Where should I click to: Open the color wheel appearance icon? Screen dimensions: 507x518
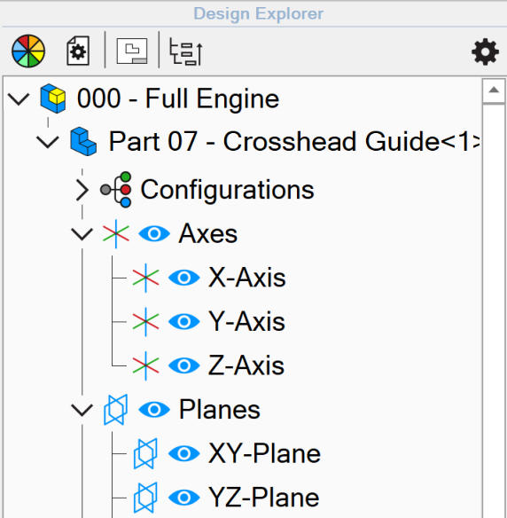28,51
